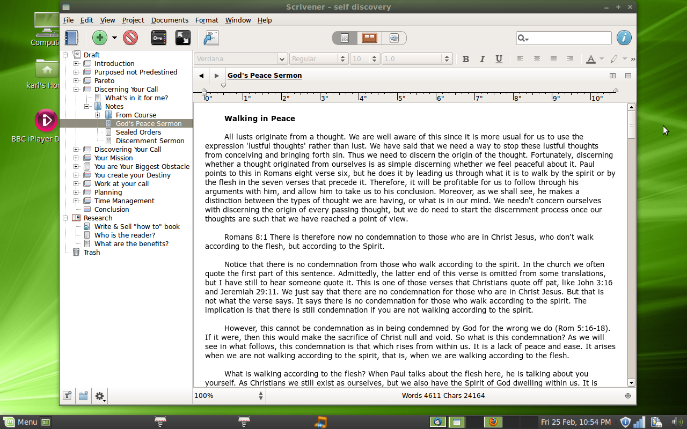687x429 pixels.
Task: Open the Documents menu
Action: 170,20
